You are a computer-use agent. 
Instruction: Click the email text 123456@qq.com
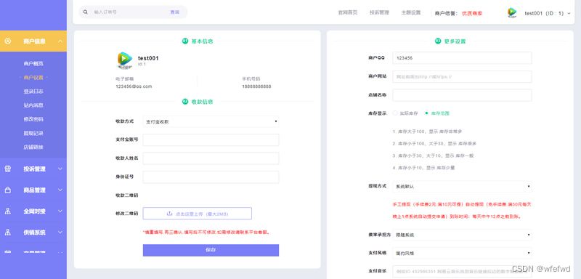point(134,86)
